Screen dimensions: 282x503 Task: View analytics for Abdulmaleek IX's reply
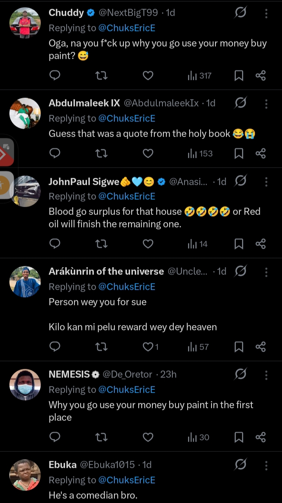[200, 153]
